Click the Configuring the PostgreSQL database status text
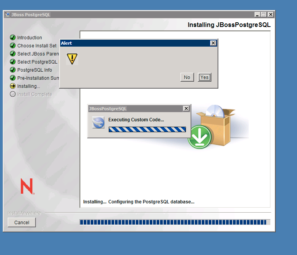This screenshot has width=297, height=255. tap(151, 202)
